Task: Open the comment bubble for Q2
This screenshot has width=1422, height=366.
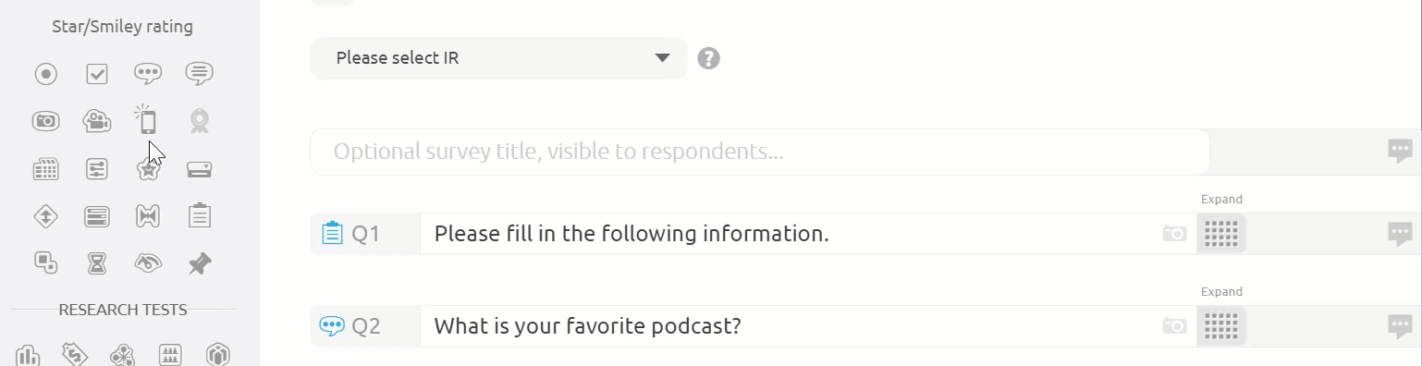Action: tap(1400, 326)
